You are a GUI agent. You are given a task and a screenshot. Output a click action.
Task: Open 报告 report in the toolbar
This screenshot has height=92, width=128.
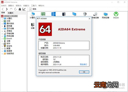[x=33, y=9]
